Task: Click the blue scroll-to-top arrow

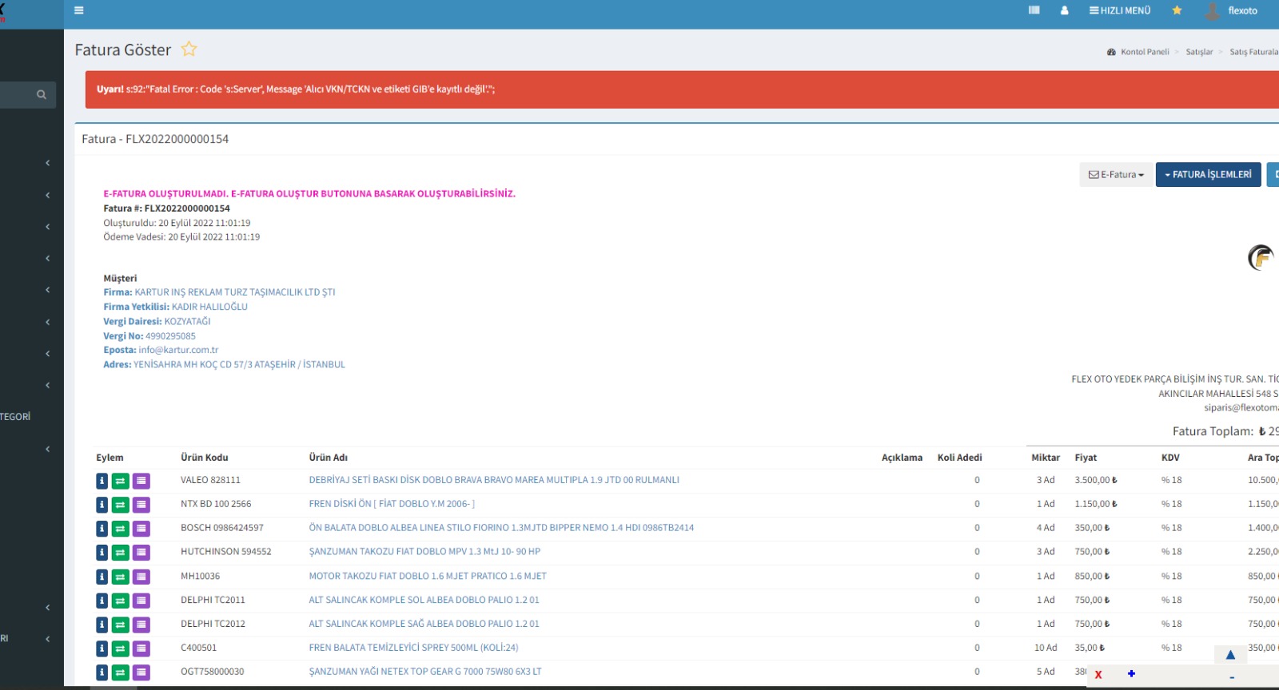Action: click(1230, 655)
